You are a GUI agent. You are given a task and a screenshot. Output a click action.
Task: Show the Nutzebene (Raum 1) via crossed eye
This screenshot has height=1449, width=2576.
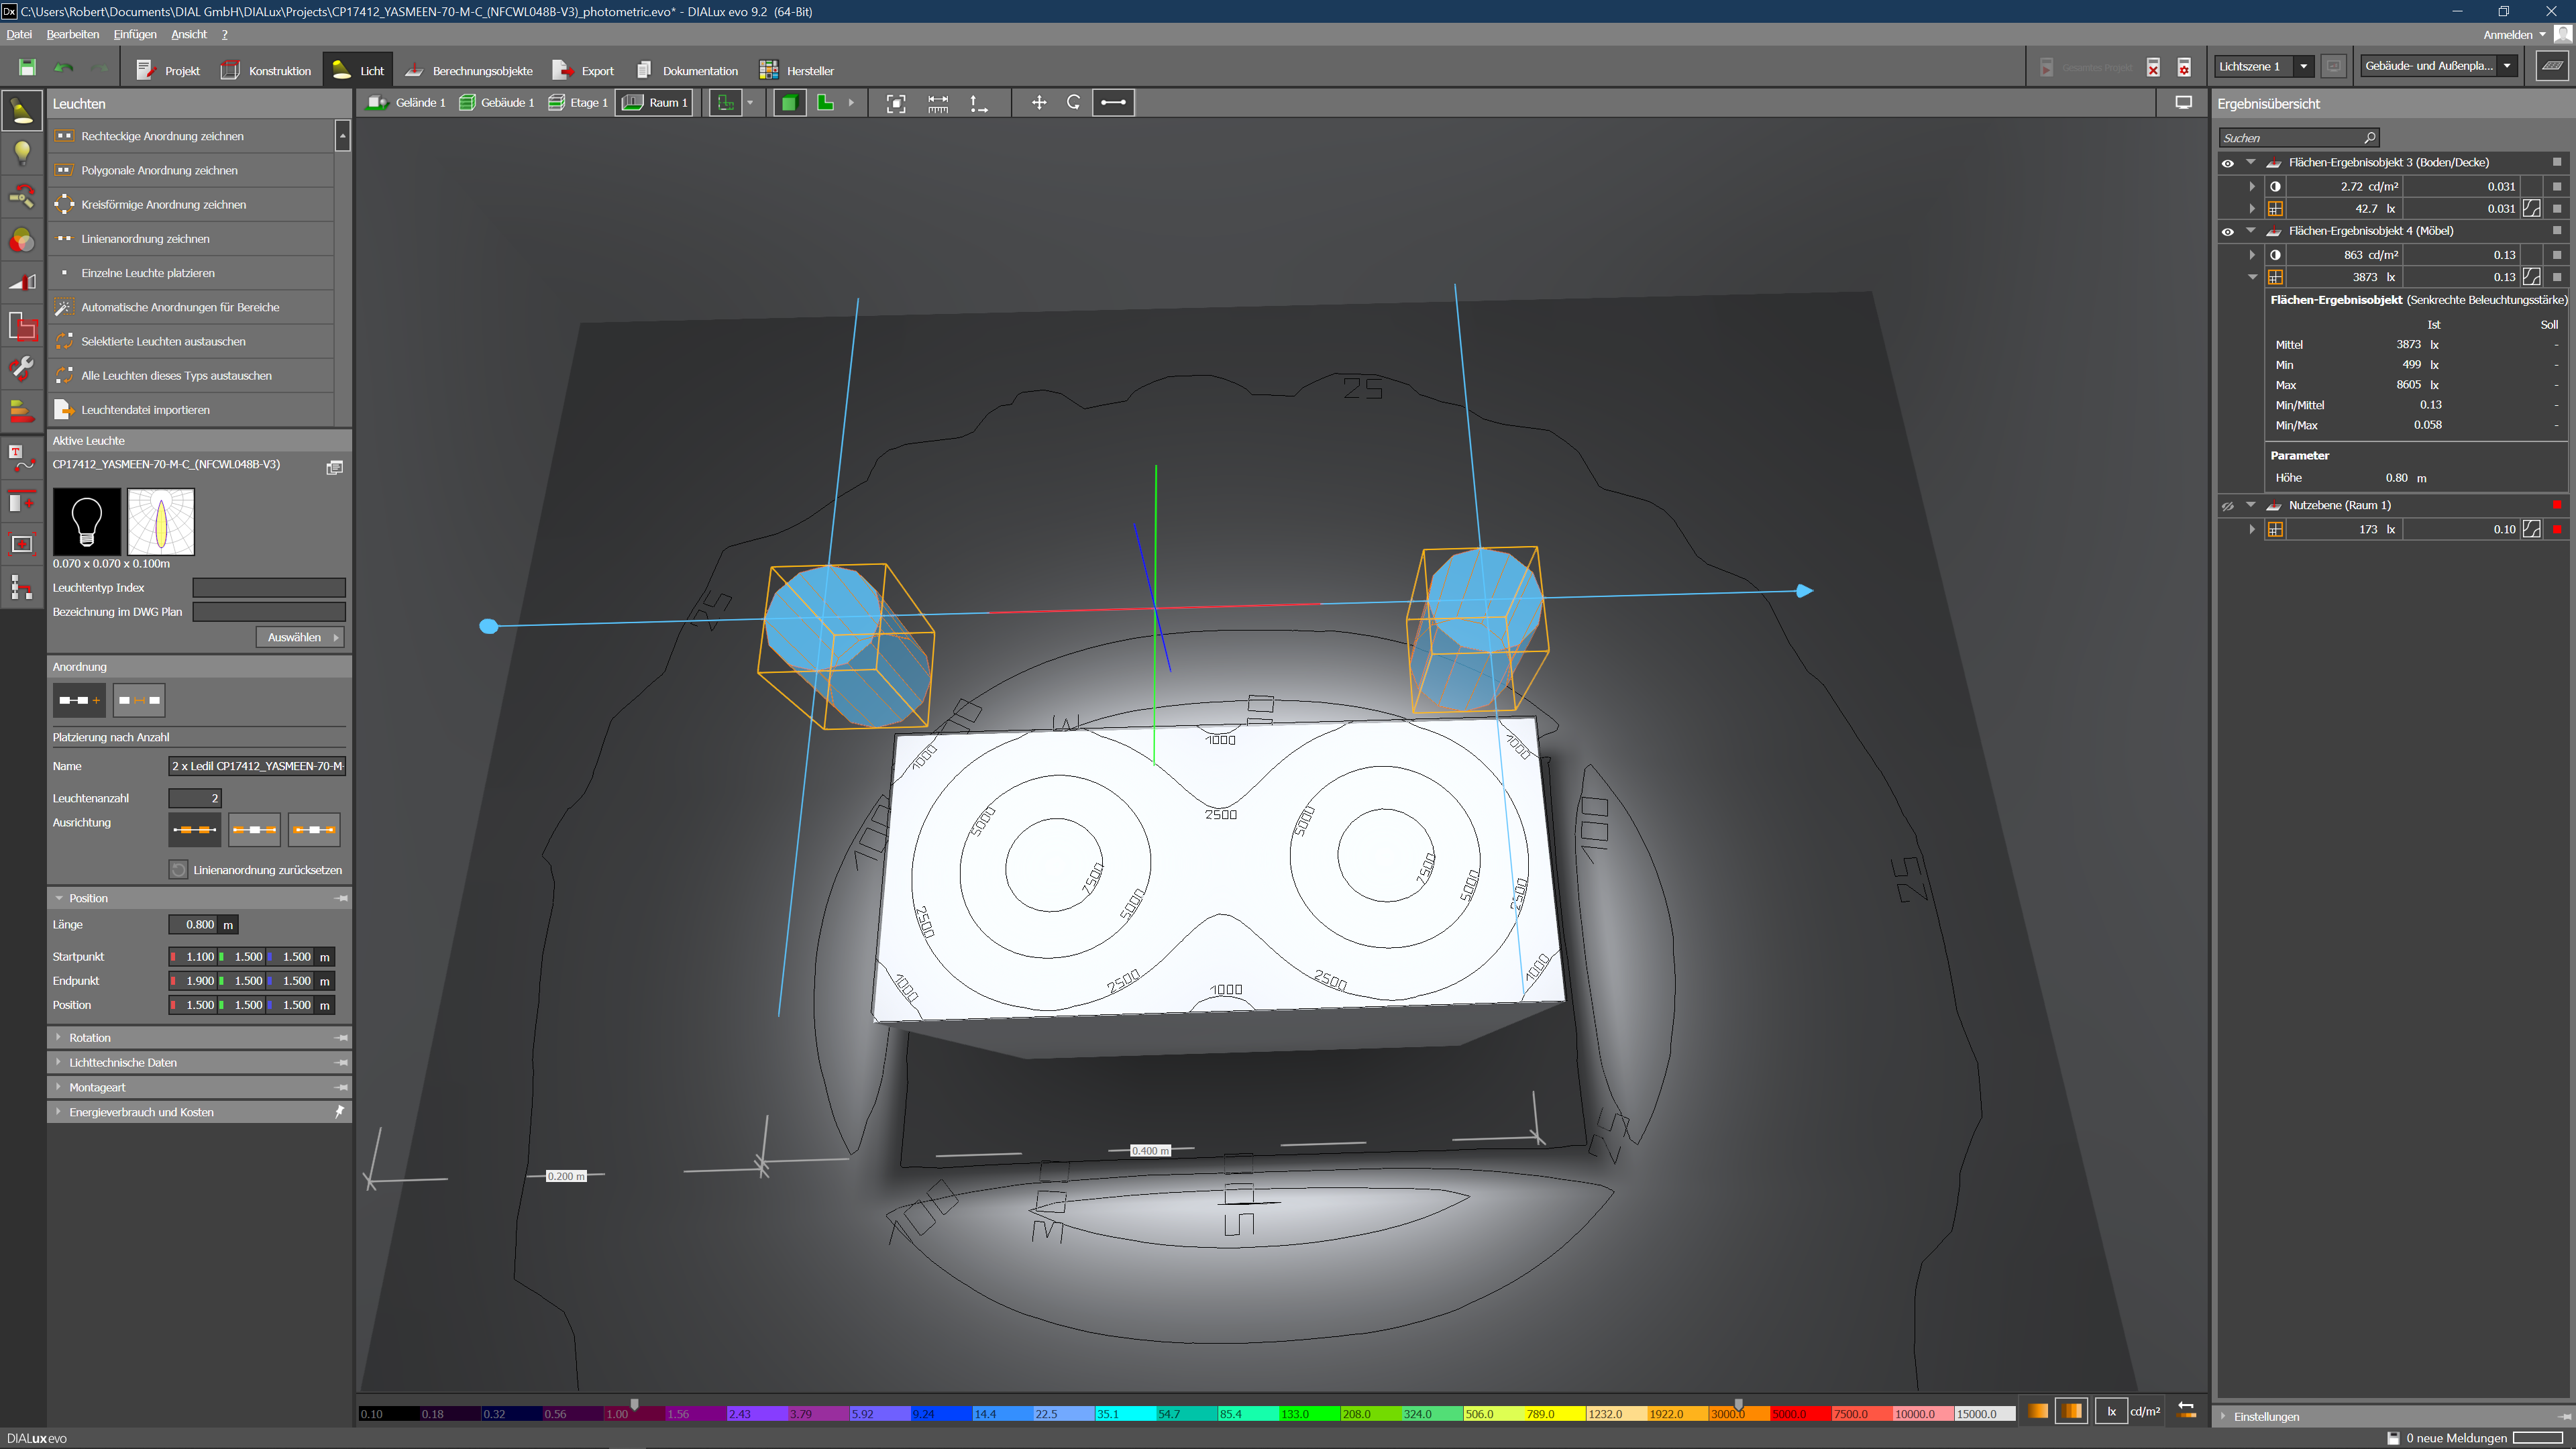pyautogui.click(x=2228, y=506)
